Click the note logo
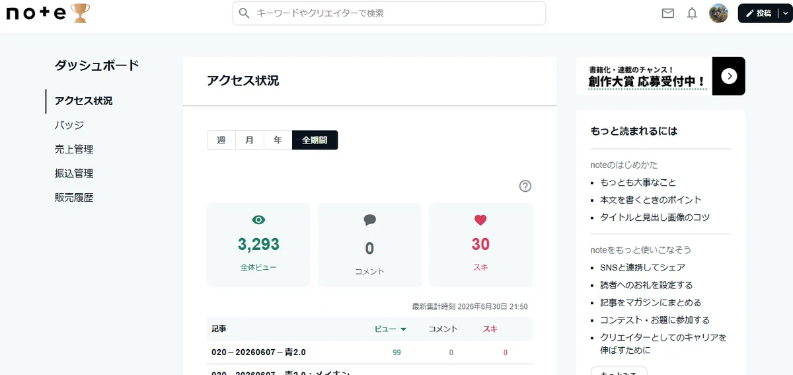The height and width of the screenshot is (375, 793). coord(37,13)
